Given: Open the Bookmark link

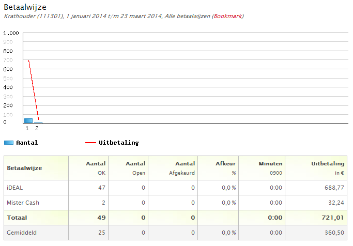Looking at the screenshot, I should point(228,16).
